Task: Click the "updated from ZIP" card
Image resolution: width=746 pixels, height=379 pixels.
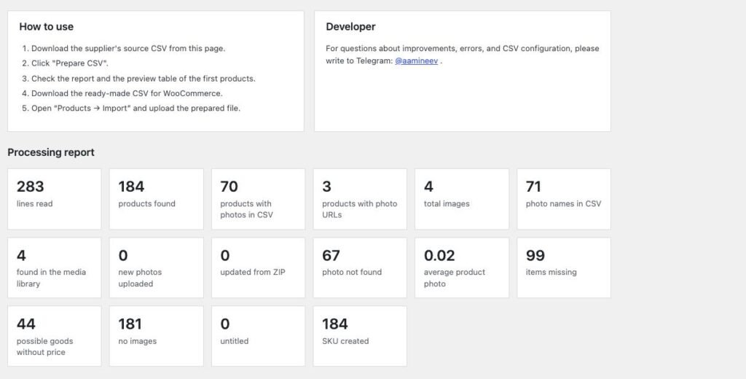Action: (x=259, y=268)
